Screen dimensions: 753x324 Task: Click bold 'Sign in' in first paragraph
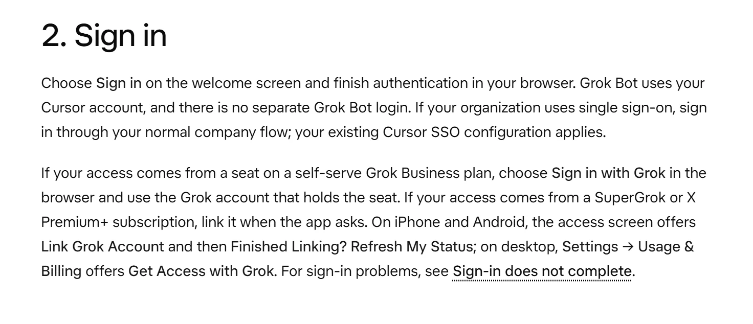(x=119, y=83)
